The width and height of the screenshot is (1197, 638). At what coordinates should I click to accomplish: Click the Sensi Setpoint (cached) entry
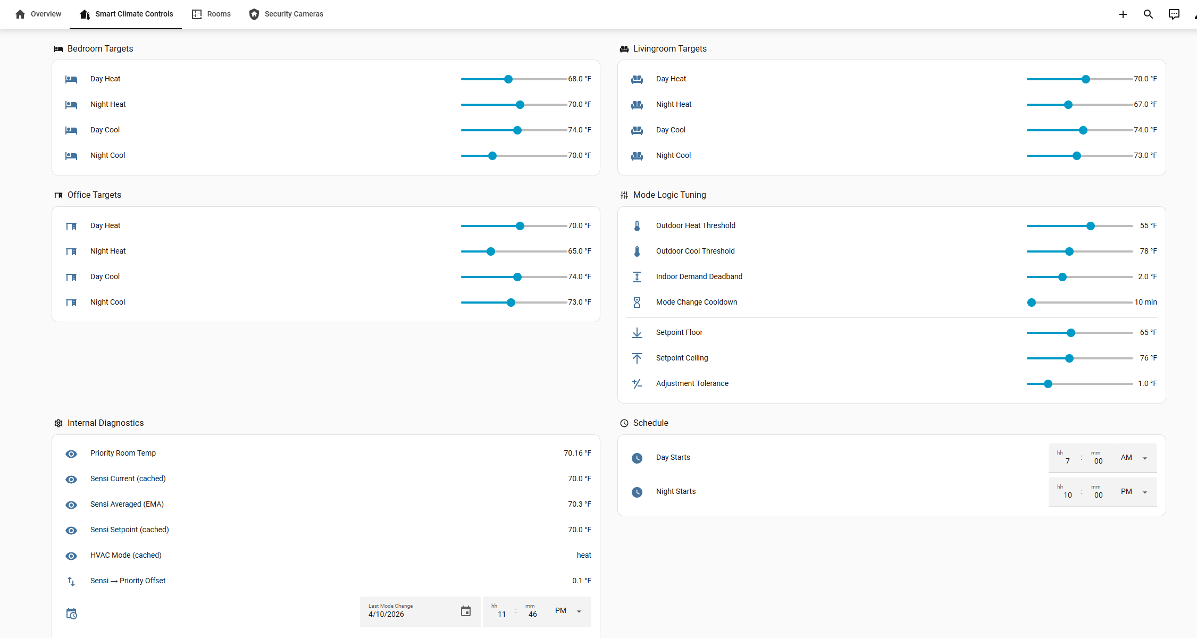(129, 530)
